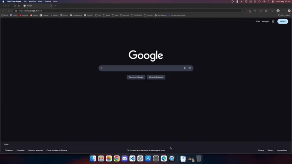Open a new tab with the plus button
Screen dimensions: 292x164
(56, 6)
